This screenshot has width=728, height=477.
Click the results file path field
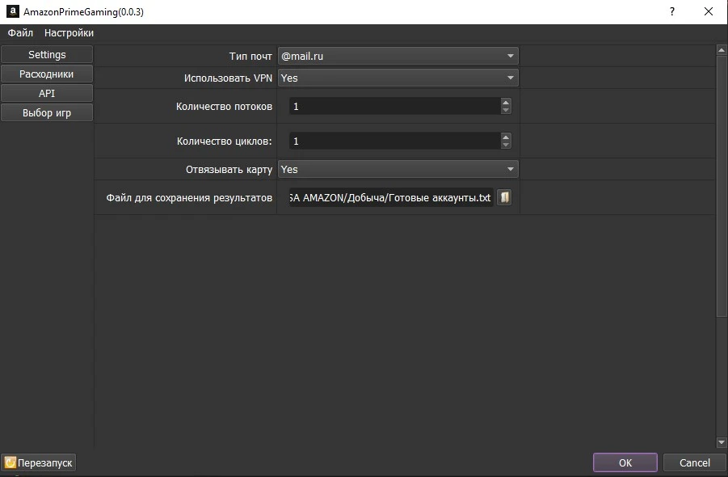(391, 198)
